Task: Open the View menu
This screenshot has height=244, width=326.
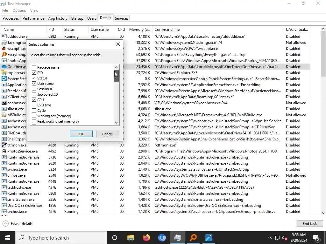Action: click(x=34, y=10)
